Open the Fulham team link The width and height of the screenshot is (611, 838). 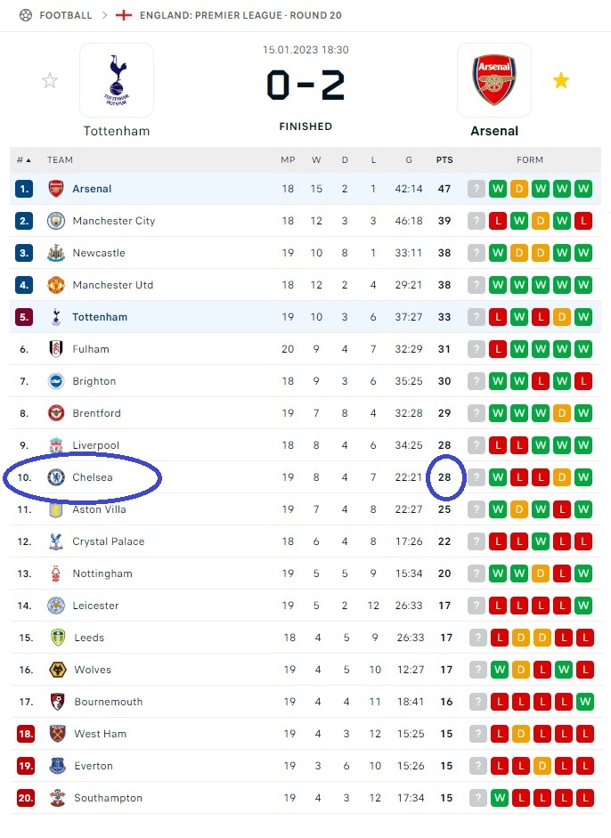[x=91, y=349]
